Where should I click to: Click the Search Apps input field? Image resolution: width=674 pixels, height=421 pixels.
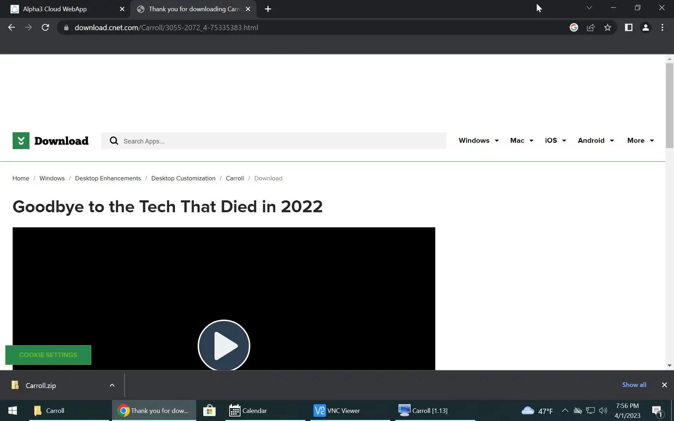281,141
